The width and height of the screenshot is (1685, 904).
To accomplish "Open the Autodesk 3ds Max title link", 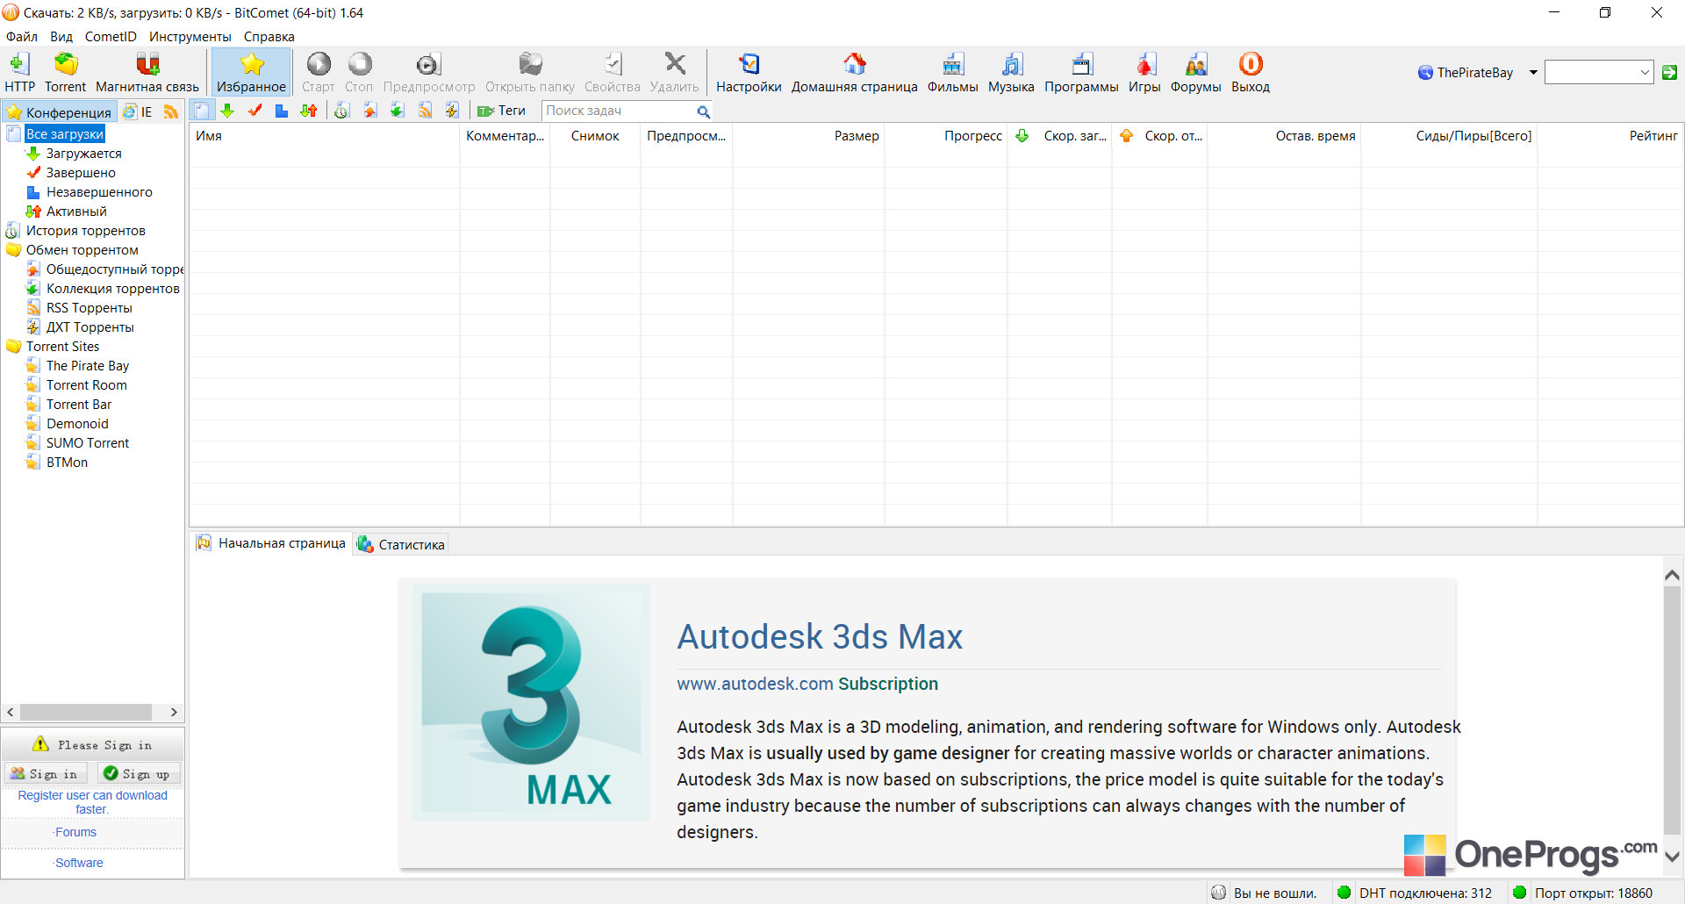I will point(820,636).
